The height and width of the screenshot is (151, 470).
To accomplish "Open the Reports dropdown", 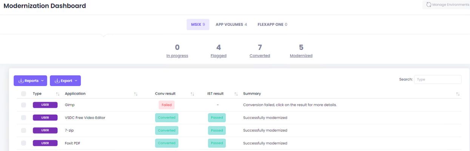I will tap(31, 81).
